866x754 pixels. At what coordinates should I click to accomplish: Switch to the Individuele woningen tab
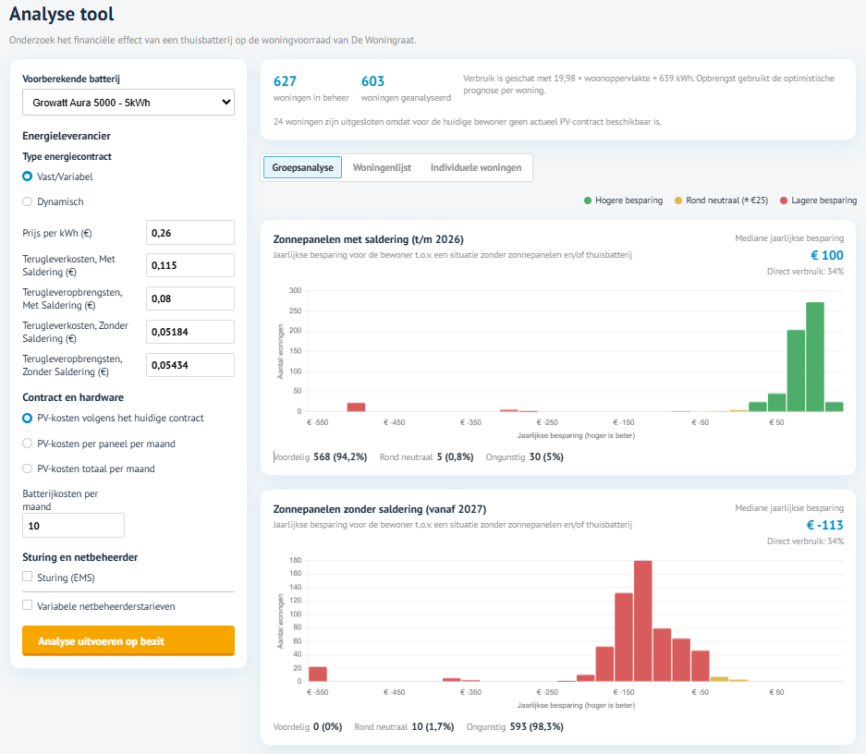(x=476, y=167)
